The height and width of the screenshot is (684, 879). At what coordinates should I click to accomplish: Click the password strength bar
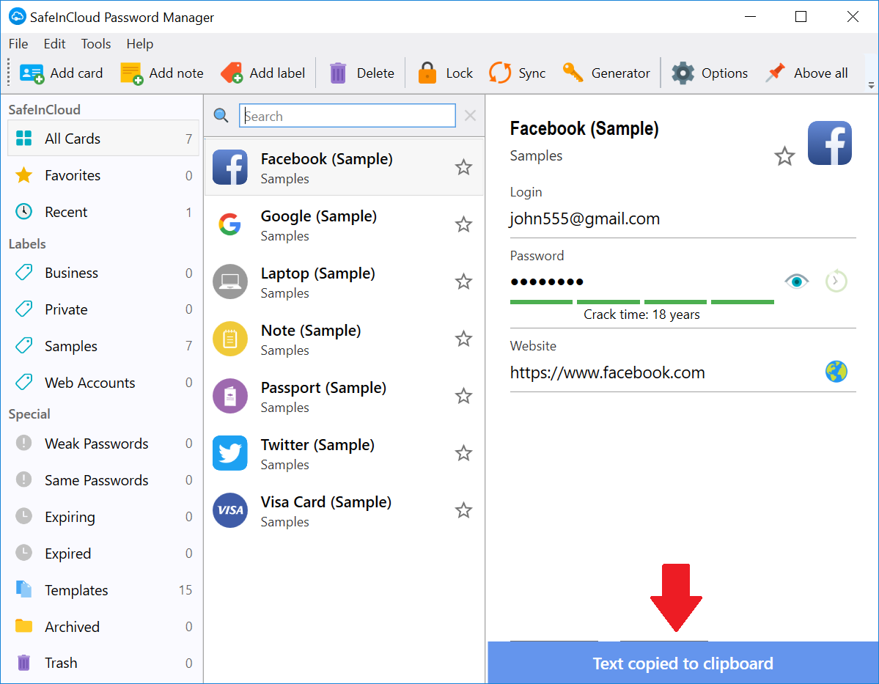pyautogui.click(x=642, y=301)
